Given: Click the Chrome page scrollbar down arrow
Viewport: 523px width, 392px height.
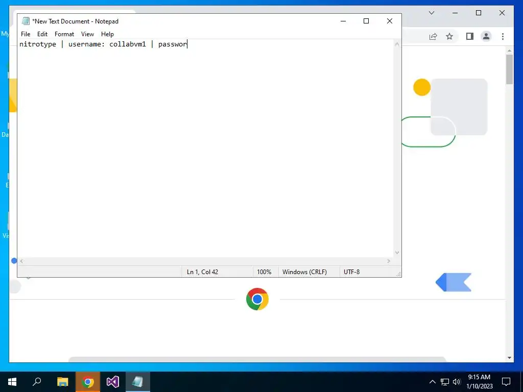Looking at the screenshot, I should coord(509,358).
